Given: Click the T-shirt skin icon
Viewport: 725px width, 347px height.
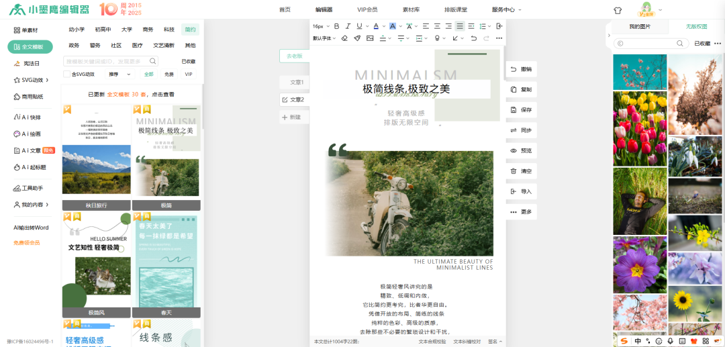Looking at the screenshot, I should (618, 10).
